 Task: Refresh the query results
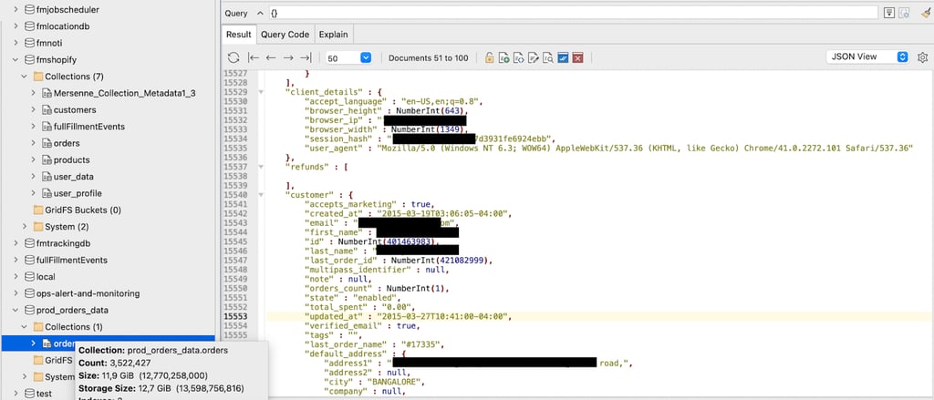point(233,57)
